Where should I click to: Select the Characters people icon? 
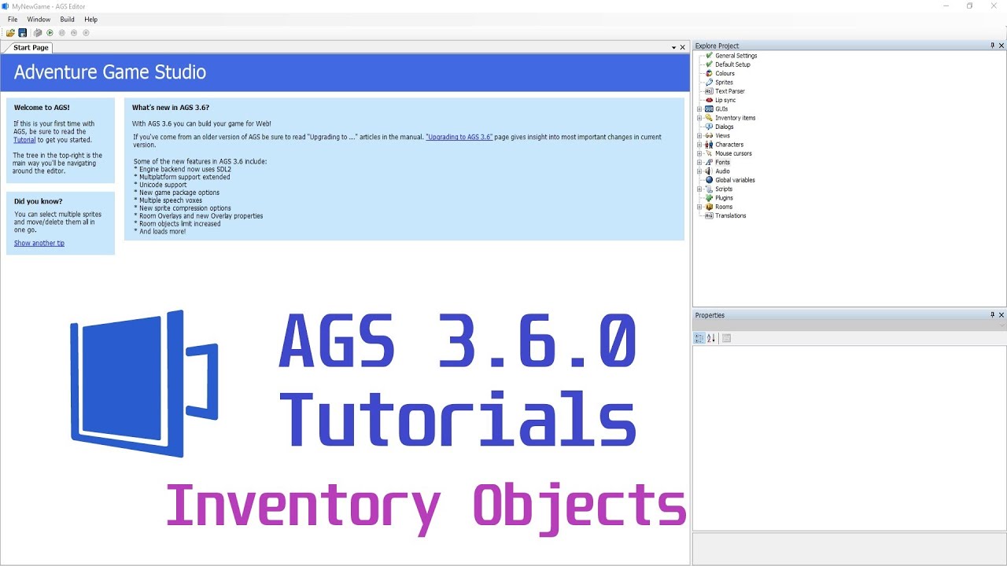point(709,145)
